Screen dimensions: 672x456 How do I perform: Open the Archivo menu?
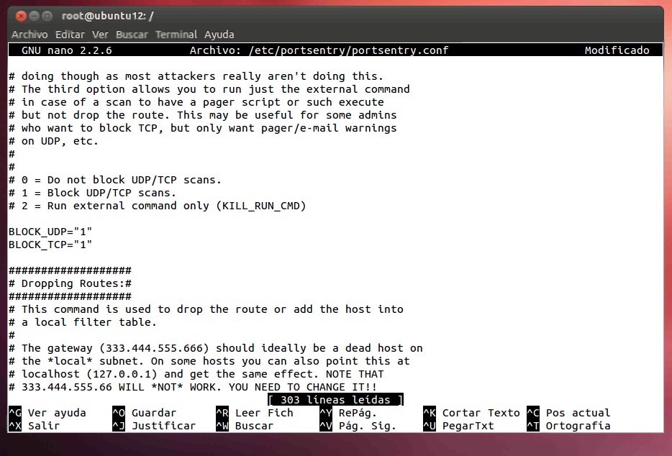pos(29,35)
